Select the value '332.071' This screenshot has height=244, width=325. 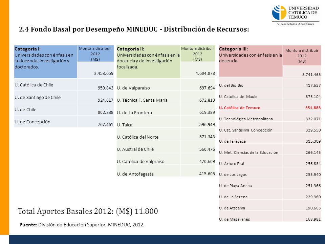tap(313, 119)
